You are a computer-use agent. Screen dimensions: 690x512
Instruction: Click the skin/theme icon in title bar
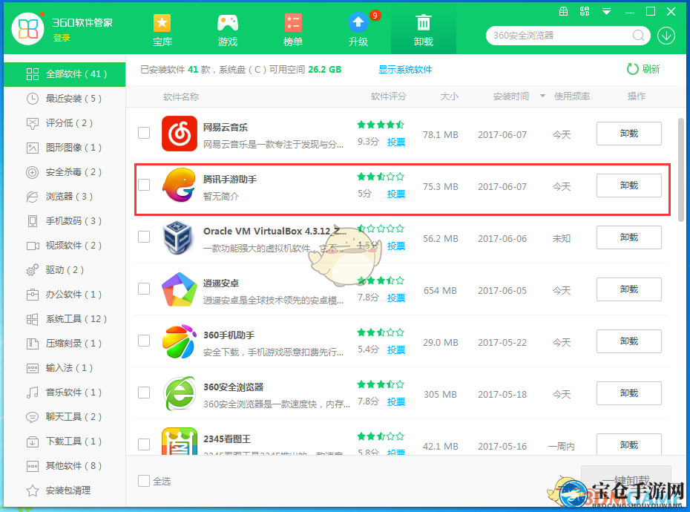click(563, 12)
